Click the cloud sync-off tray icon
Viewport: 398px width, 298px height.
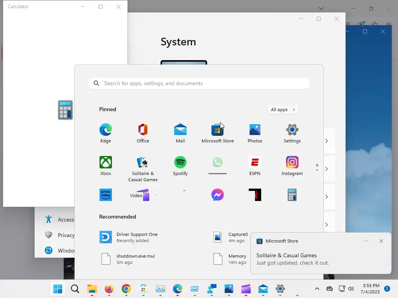point(330,289)
